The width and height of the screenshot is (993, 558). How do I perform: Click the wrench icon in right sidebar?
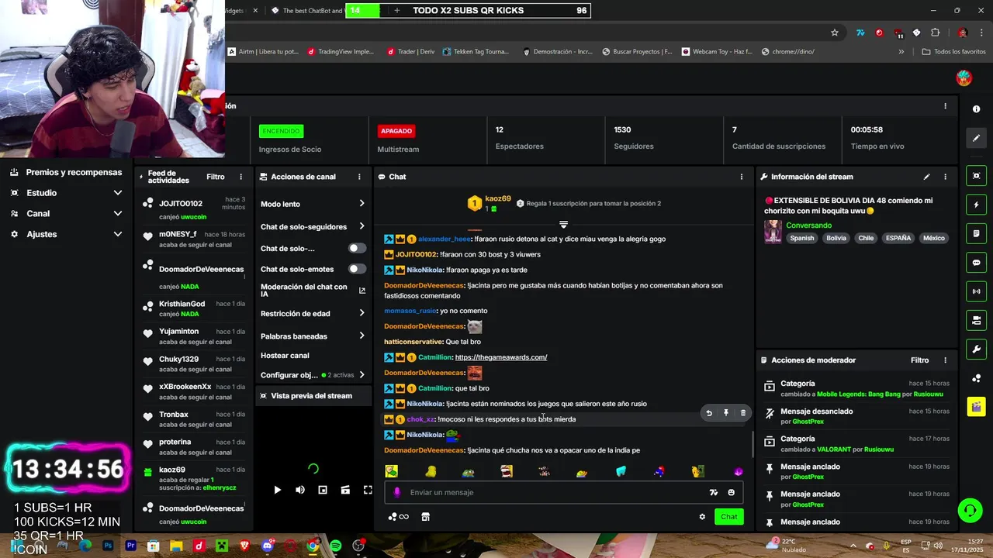[977, 349]
